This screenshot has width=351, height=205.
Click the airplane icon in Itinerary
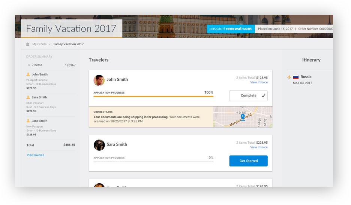(289, 77)
